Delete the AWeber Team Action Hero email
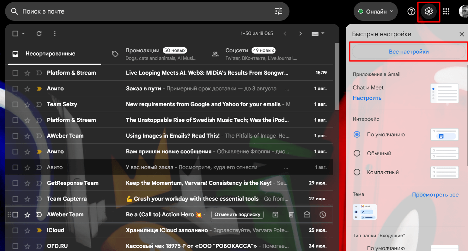 (x=291, y=215)
